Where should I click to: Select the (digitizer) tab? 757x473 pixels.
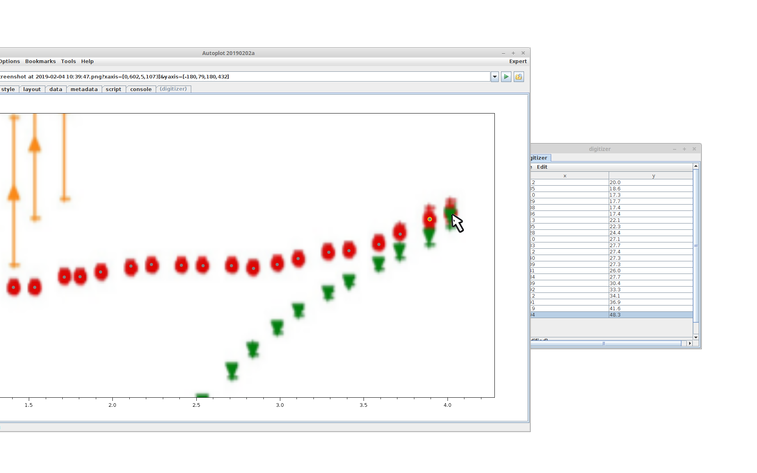pos(173,89)
